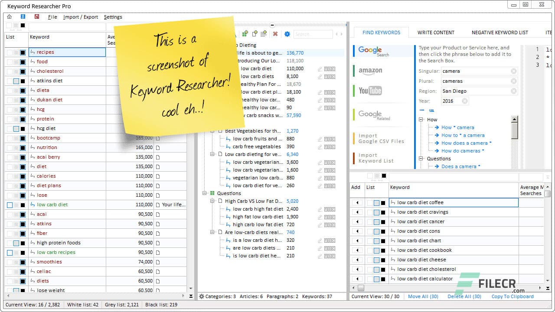Click the Home icon on the toolbar
The height and width of the screenshot is (312, 555).
(x=9, y=16)
